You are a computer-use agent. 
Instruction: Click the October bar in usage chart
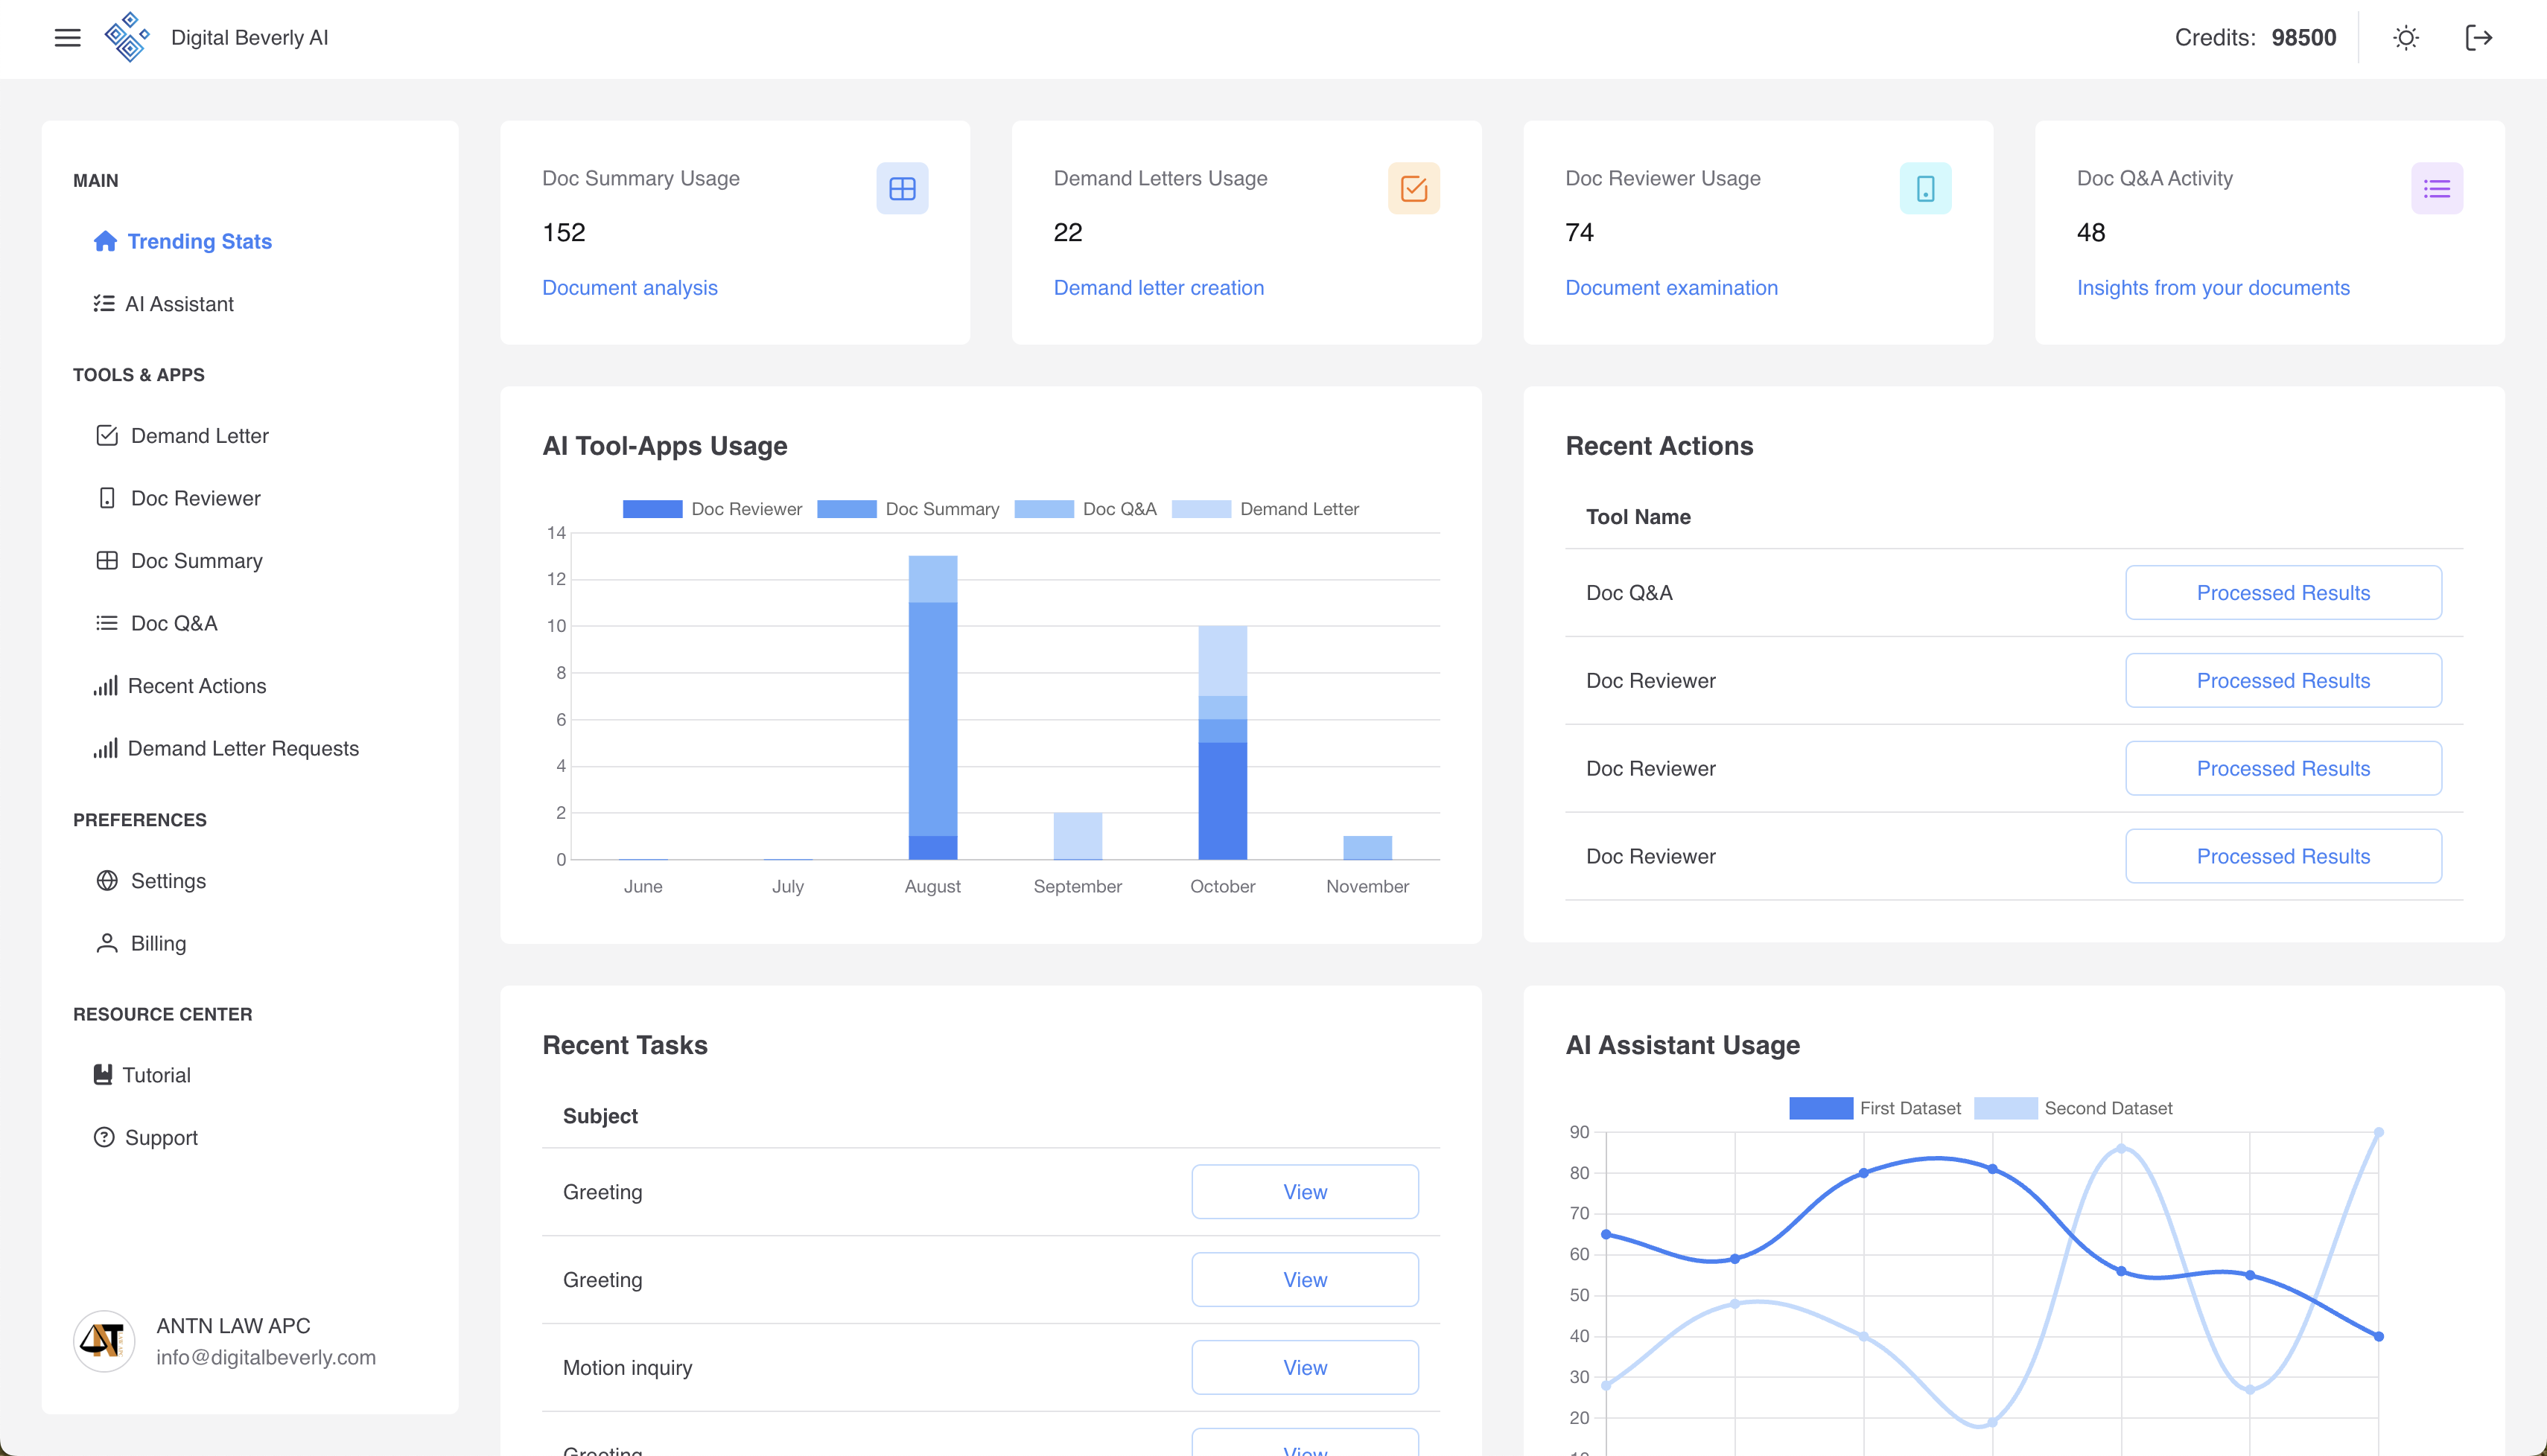coord(1222,742)
